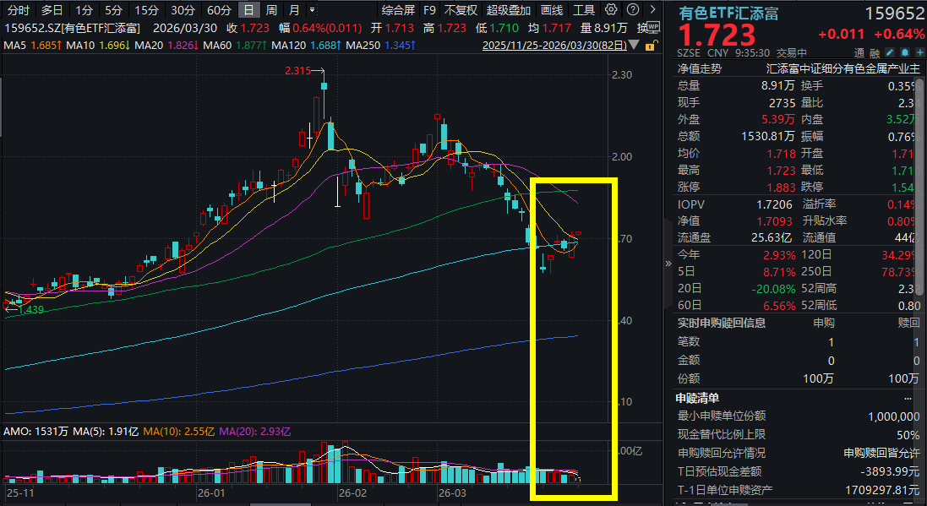Toggle 不复权 price adjustment mode

pos(461,10)
